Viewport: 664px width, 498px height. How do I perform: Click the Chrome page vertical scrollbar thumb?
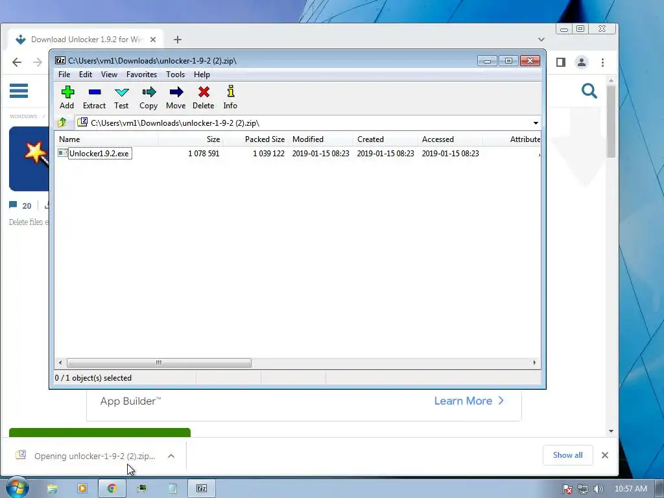[x=611, y=121]
